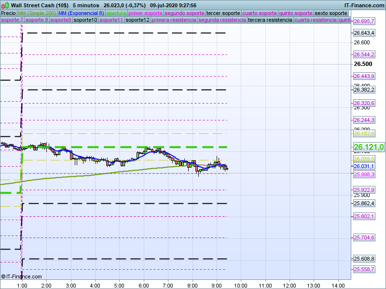Screen dimensions: 386x289
Task: Click the soporte10 label
Action: (86, 20)
